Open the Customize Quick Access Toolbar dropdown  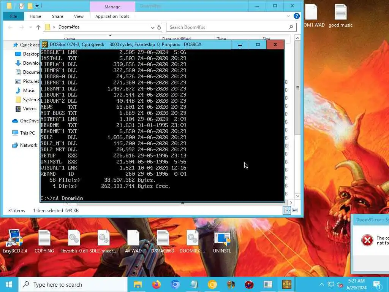[37, 6]
